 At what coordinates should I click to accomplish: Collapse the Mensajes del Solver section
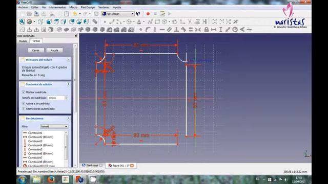pyautogui.click(x=68, y=60)
